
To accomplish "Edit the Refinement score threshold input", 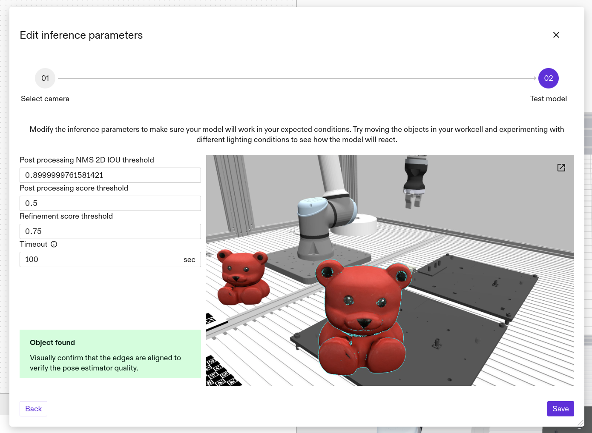I will 110,231.
